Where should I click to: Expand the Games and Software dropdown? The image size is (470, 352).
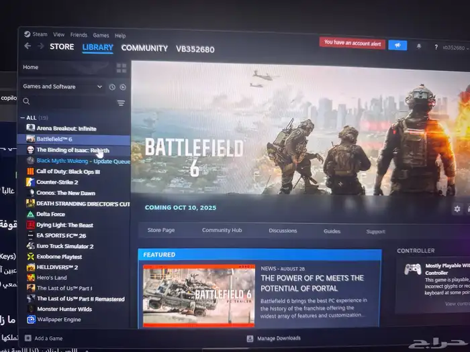click(x=100, y=87)
